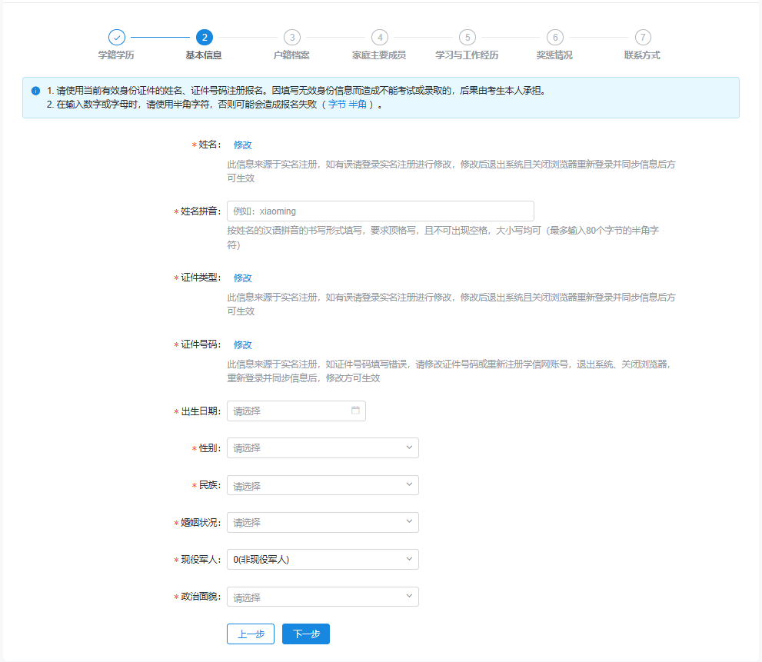Expand the 民族 dropdown

pyautogui.click(x=323, y=485)
